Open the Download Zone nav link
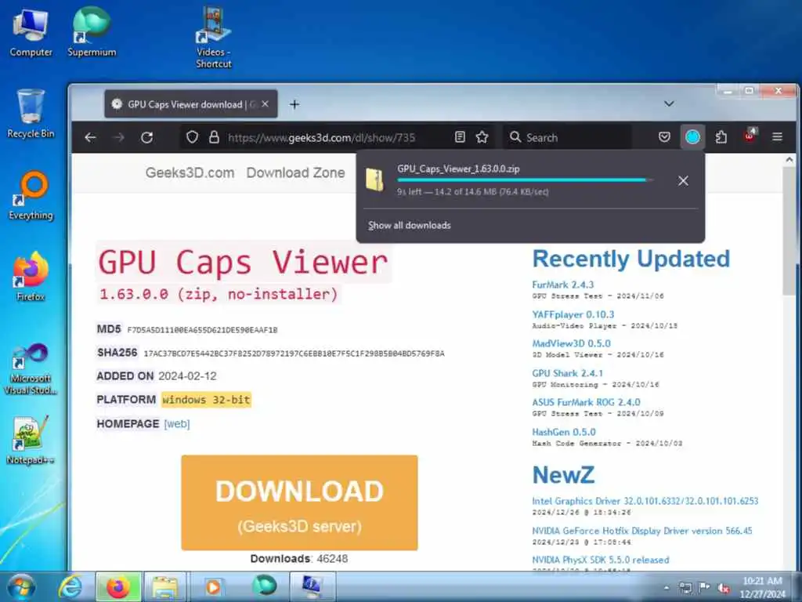802x602 pixels. click(295, 173)
